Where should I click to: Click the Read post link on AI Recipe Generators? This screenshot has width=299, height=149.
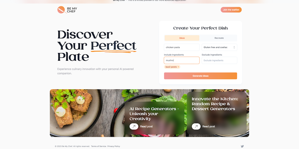coord(146,126)
